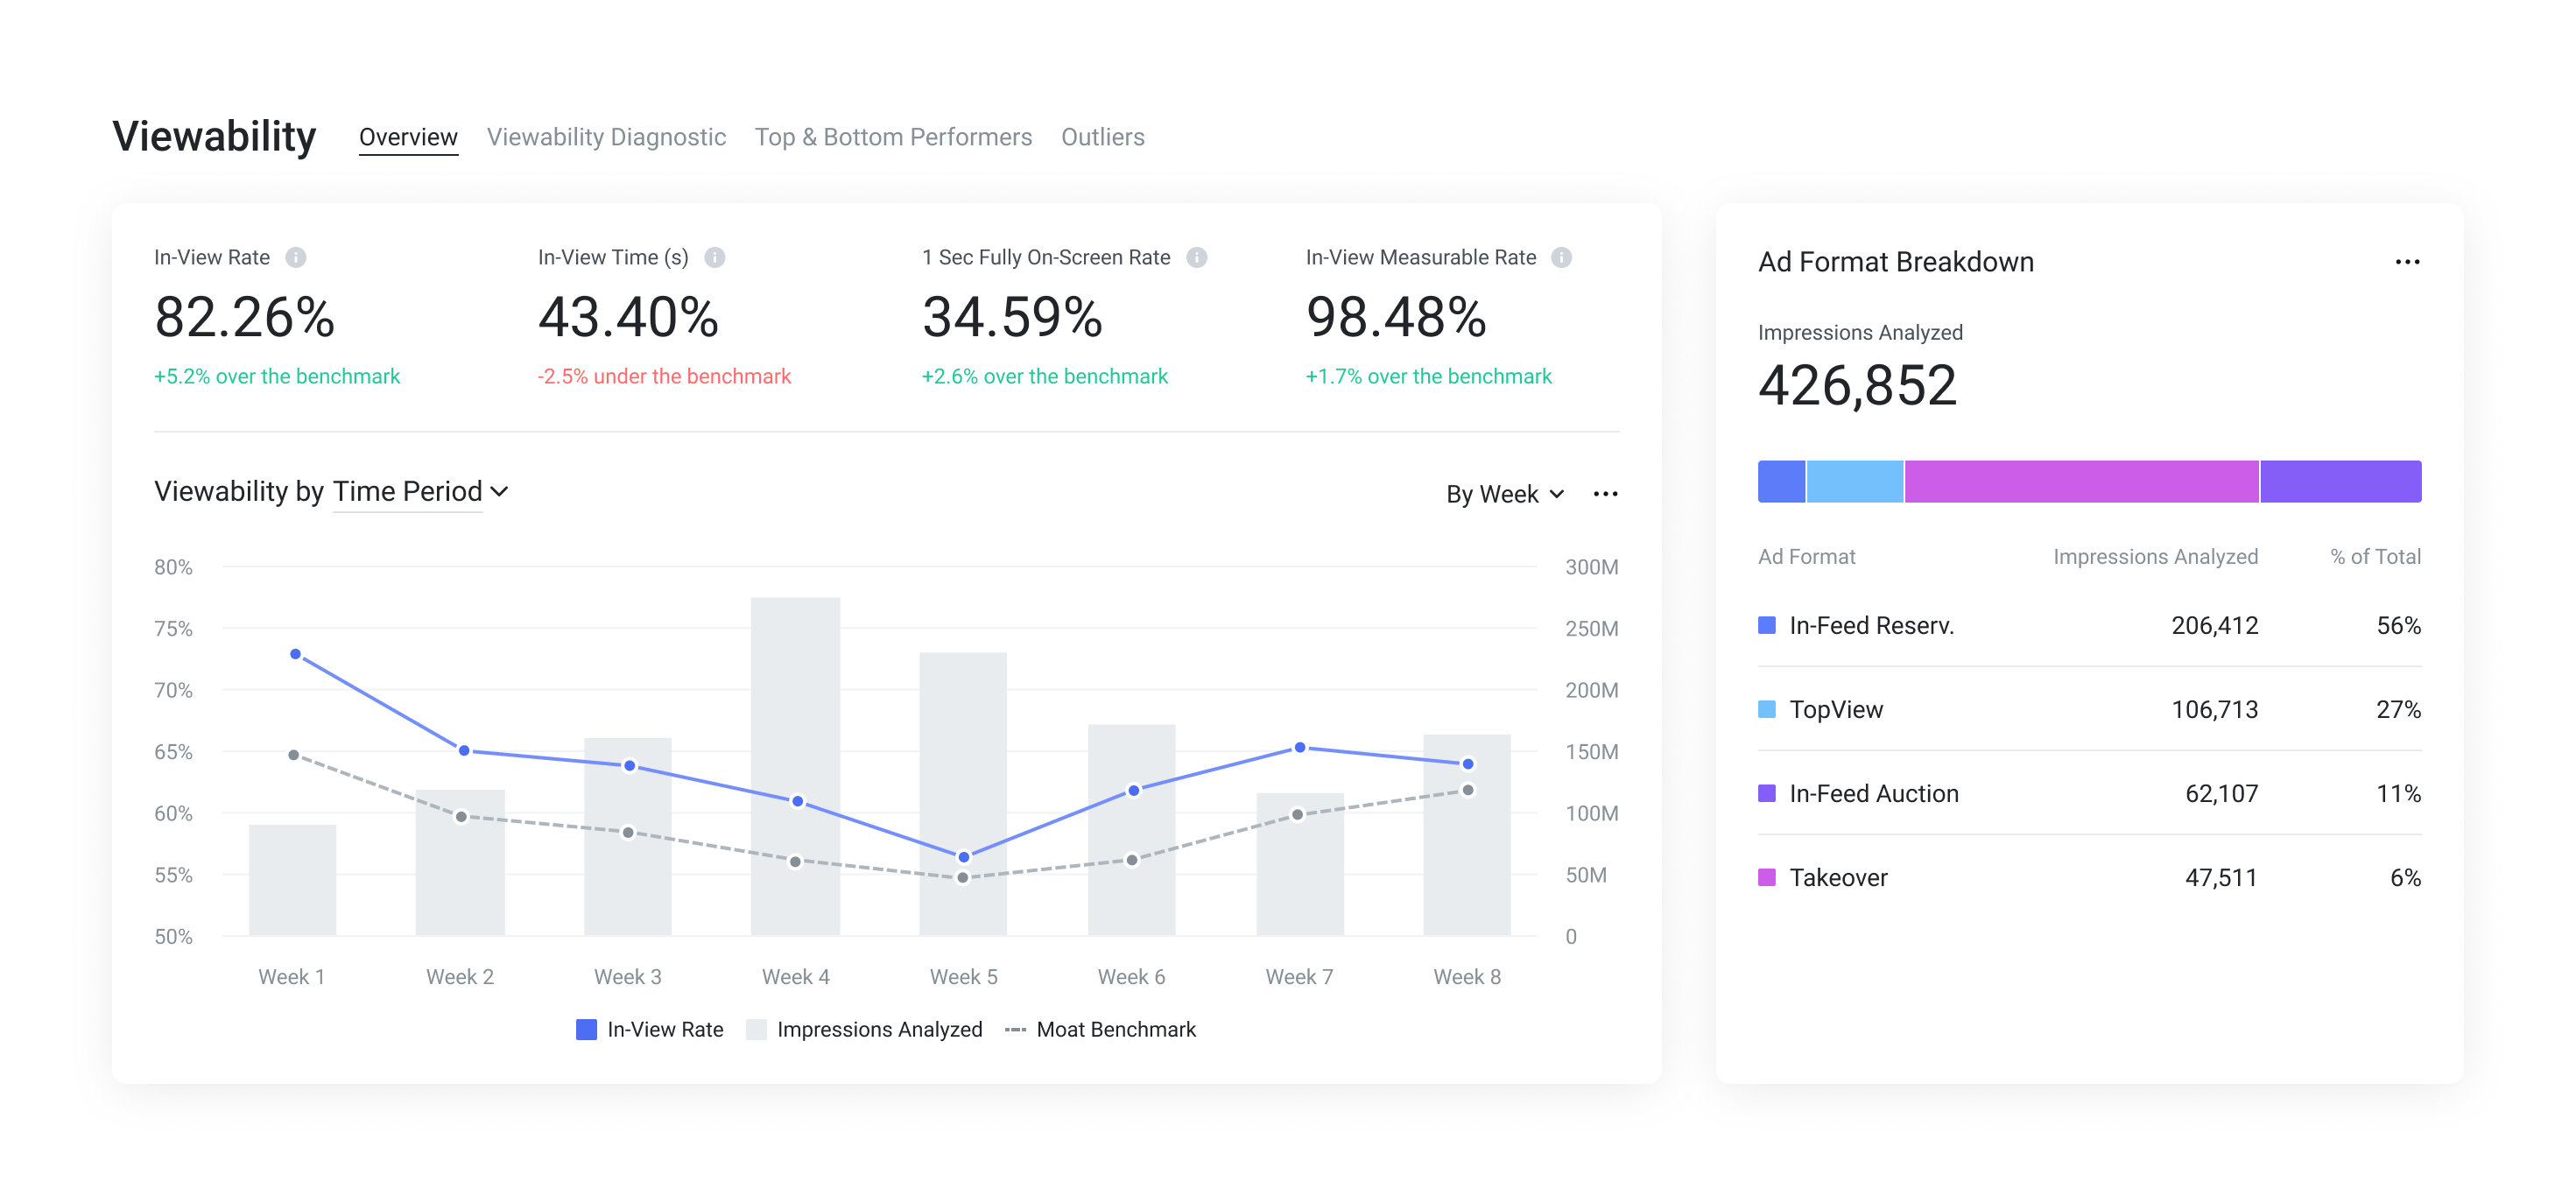The width and height of the screenshot is (2576, 1196).
Task: Click info icon for In-View Measurable Rate
Action: (1561, 257)
